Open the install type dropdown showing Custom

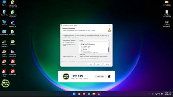tap(94, 40)
